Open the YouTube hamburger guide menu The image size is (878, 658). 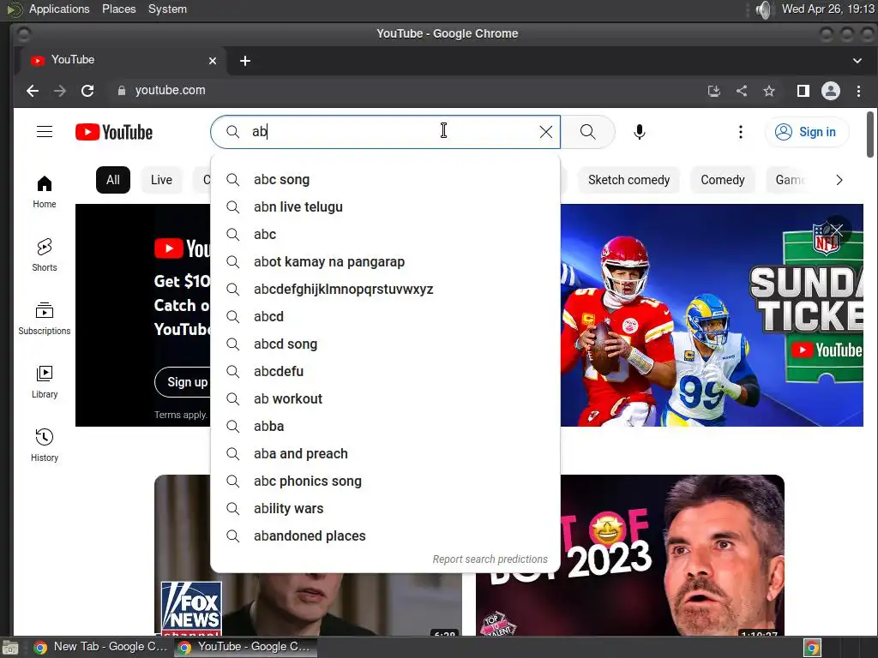click(x=45, y=132)
